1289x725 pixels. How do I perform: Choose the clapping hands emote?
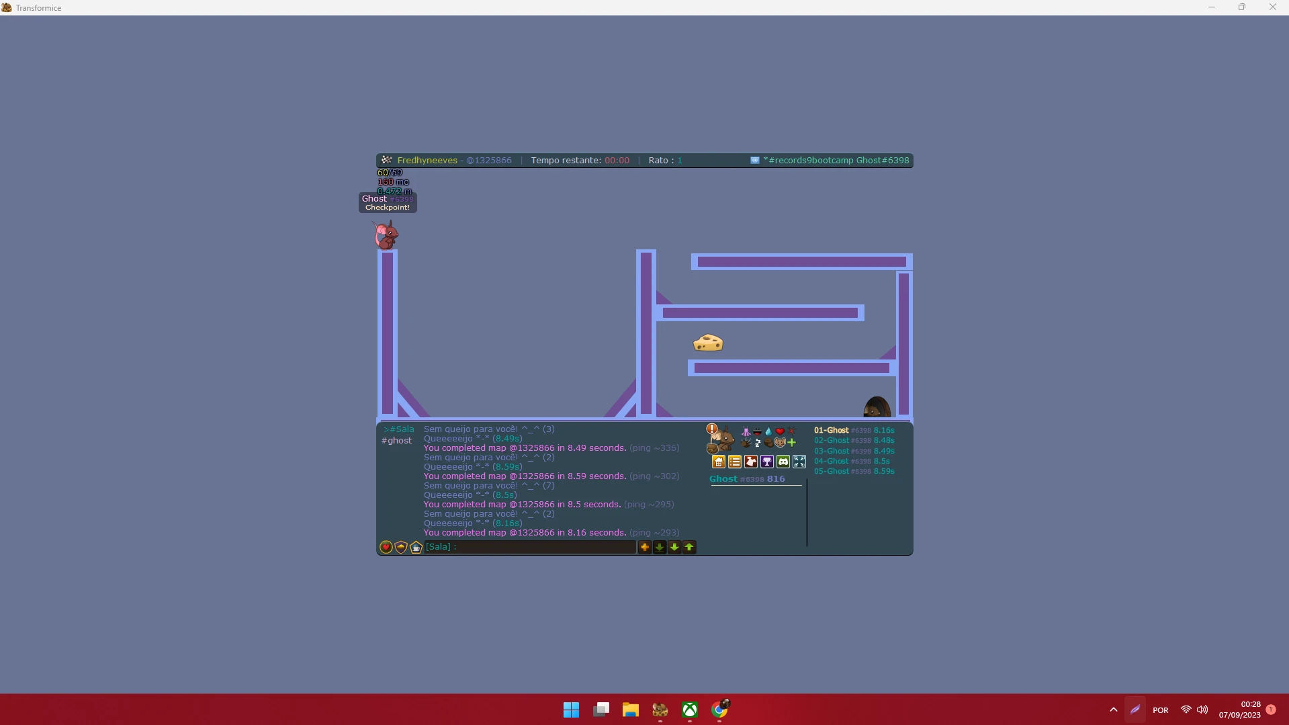pos(746,443)
